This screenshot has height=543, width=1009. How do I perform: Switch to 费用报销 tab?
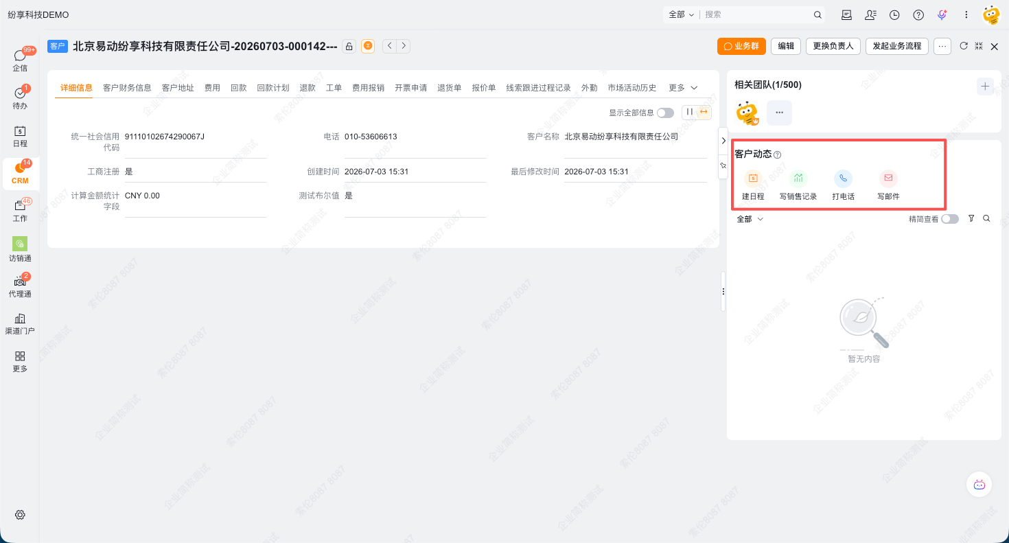368,88
